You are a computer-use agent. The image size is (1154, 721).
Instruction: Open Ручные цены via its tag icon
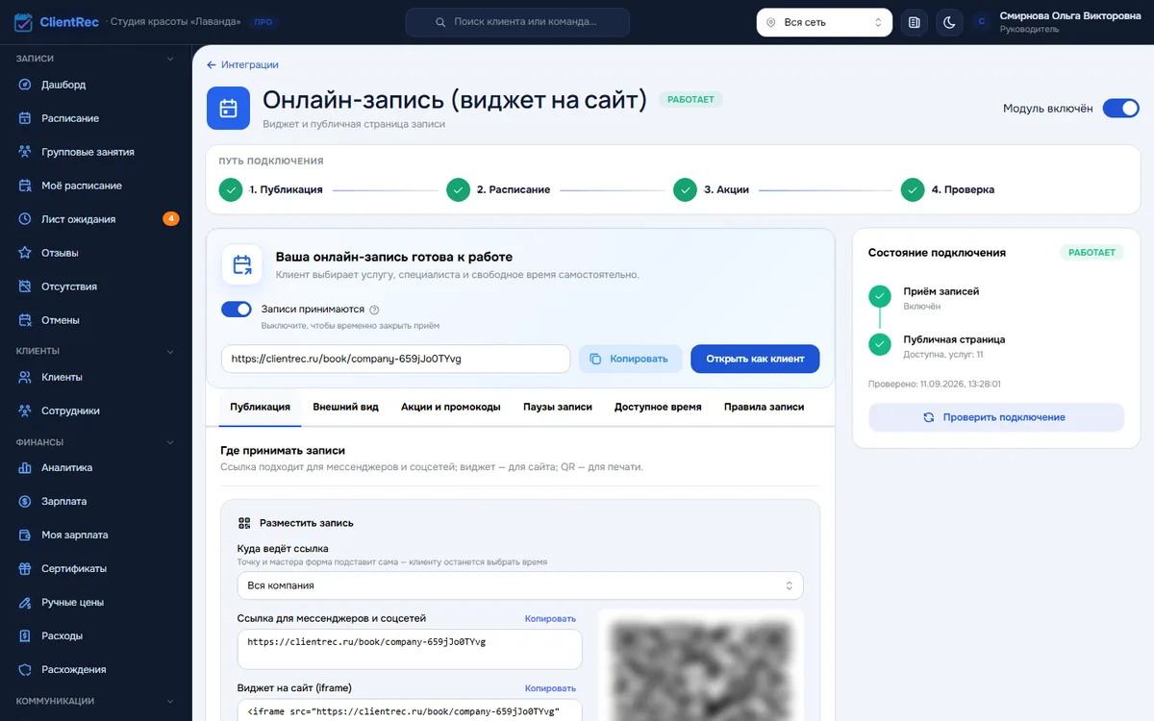click(25, 602)
